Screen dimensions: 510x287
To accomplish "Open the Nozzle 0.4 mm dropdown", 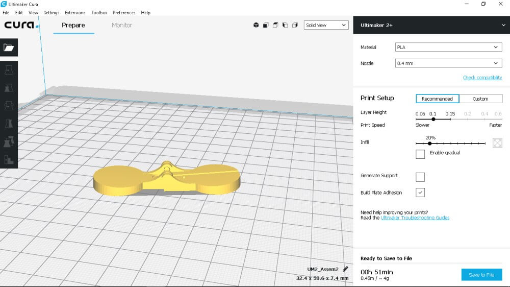I will (448, 63).
